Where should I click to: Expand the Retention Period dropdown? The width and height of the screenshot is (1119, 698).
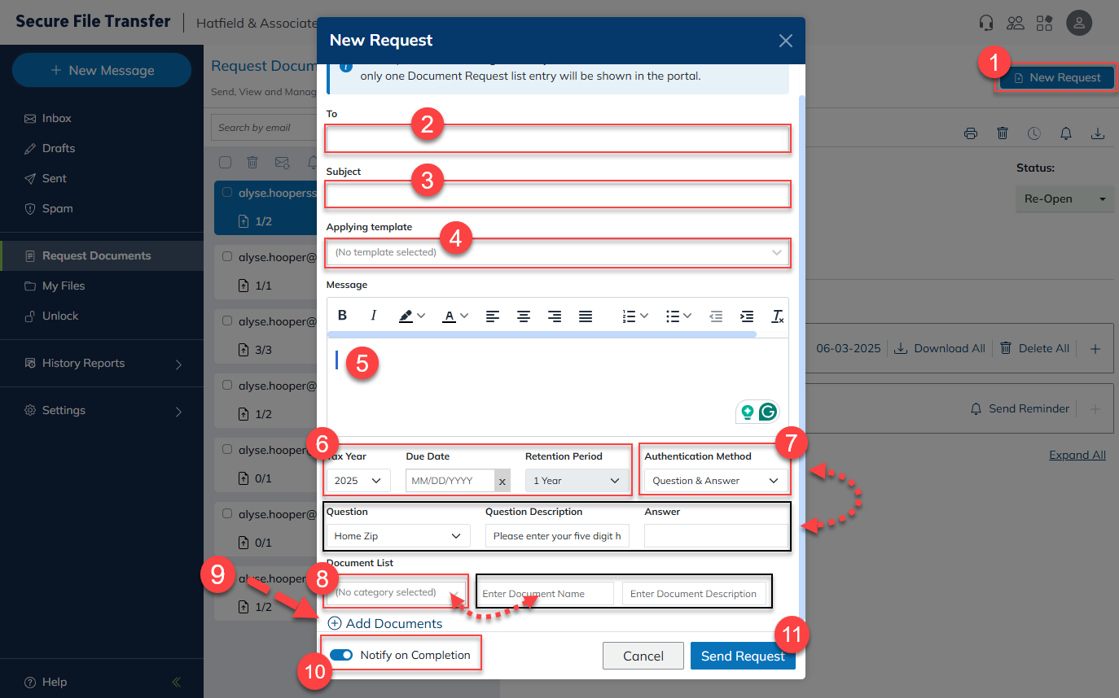coord(577,481)
